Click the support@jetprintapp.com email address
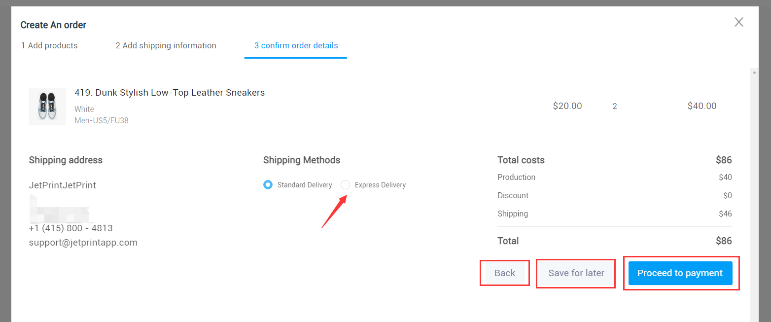This screenshot has height=322, width=771. [83, 243]
